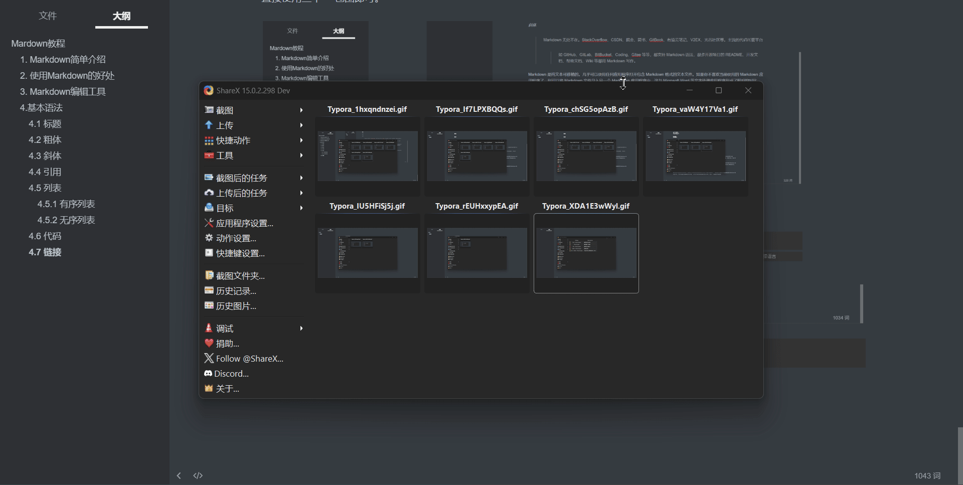Expand the 上传 submenu arrow
This screenshot has height=485, width=963.
point(301,125)
